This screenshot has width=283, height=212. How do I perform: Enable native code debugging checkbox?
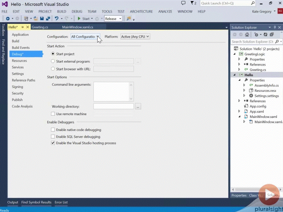pos(53,130)
